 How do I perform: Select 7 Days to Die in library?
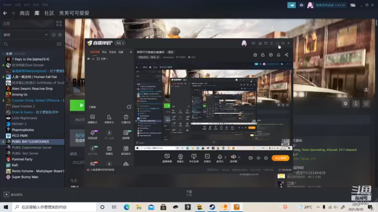pyautogui.click(x=30, y=59)
